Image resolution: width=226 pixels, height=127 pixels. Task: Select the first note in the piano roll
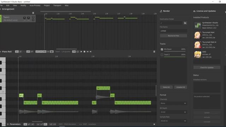pos(21,95)
